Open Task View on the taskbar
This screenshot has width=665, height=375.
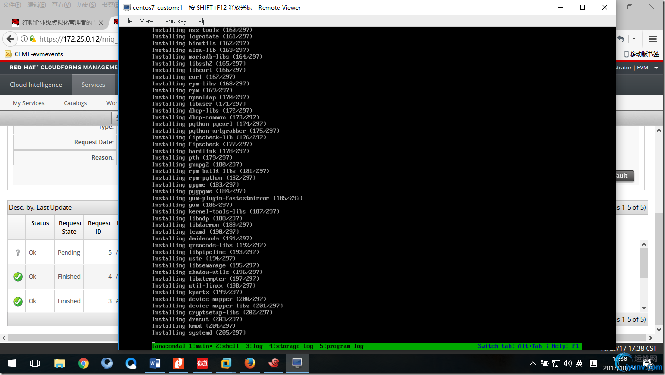click(x=34, y=363)
